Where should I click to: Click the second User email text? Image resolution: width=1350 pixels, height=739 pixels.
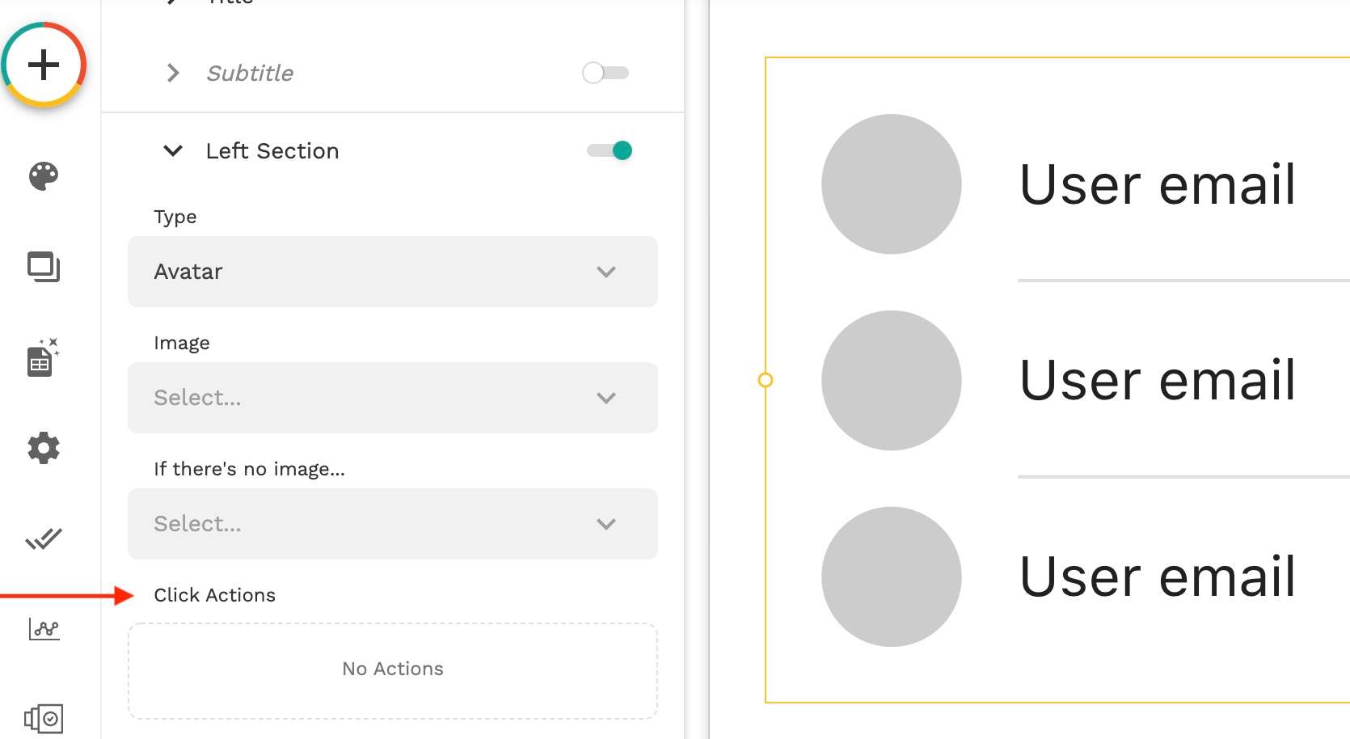click(x=1158, y=380)
